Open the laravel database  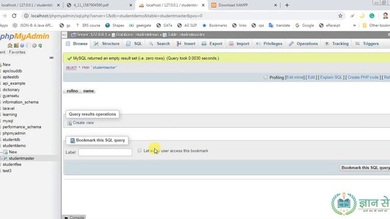click(x=9, y=108)
